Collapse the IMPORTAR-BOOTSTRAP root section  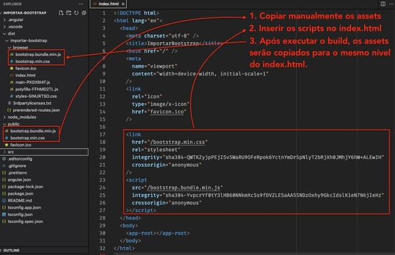tap(25, 13)
